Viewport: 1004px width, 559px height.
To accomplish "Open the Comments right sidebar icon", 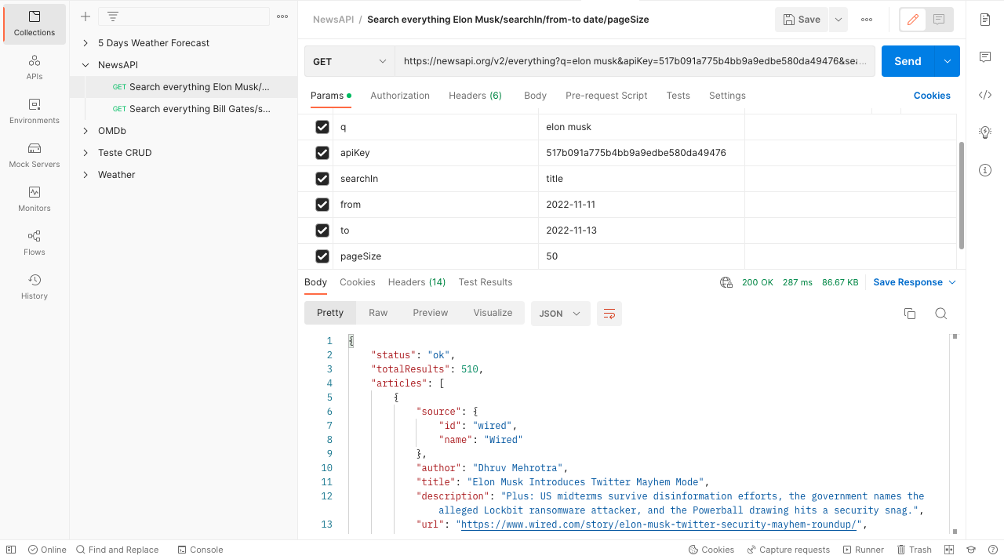I will [985, 57].
